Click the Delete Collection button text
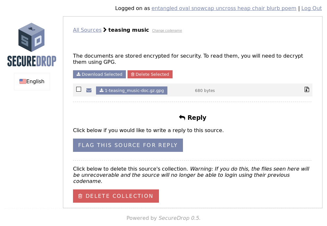The height and width of the screenshot is (226, 327). tap(119, 196)
